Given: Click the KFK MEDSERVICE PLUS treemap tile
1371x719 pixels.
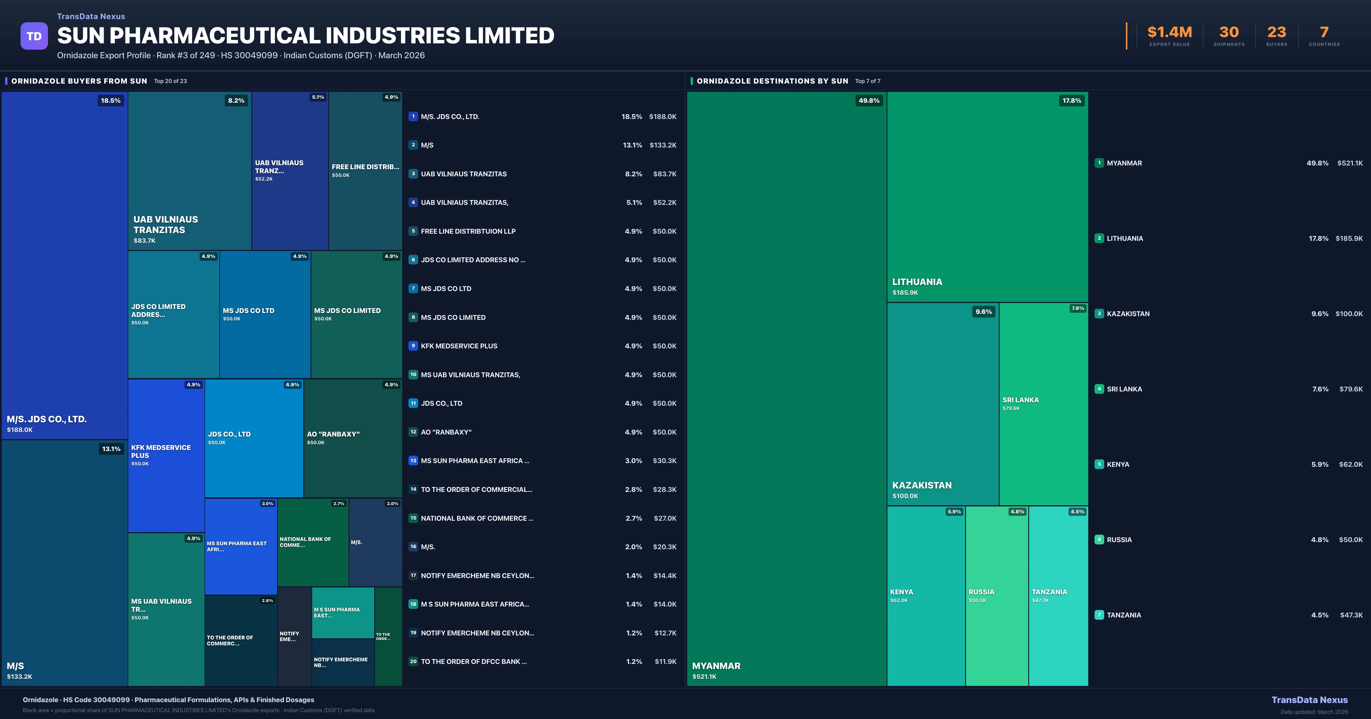Looking at the screenshot, I should 166,455.
